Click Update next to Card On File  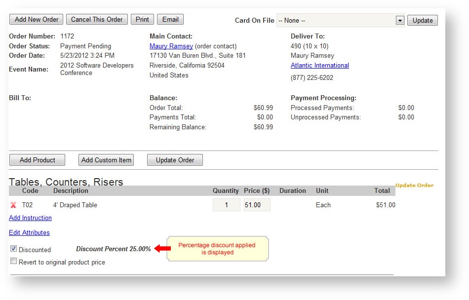click(x=422, y=21)
